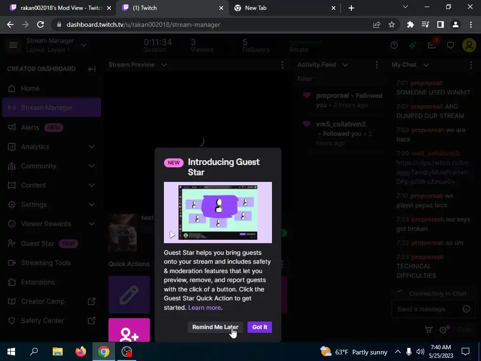The image size is (481, 361).
Task: Open chat settings gear icon
Action: 443,330
